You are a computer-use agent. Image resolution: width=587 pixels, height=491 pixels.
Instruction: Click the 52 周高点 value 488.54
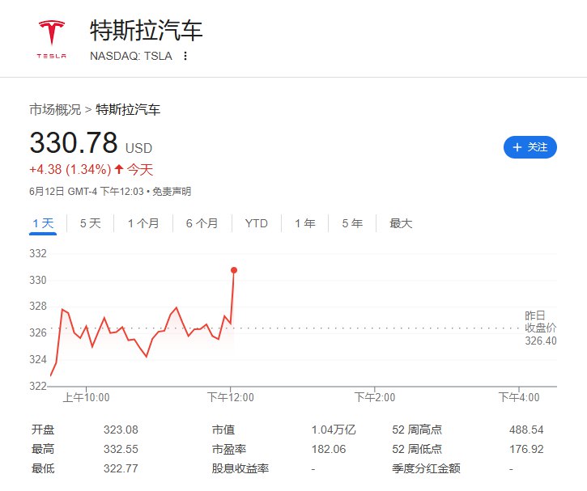[x=526, y=430]
